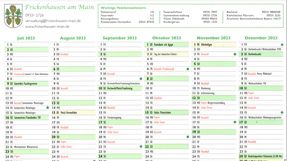The width and height of the screenshot is (287, 161).
Task: Open the www.frickenhausen-main.de website address
Action: 47,27
